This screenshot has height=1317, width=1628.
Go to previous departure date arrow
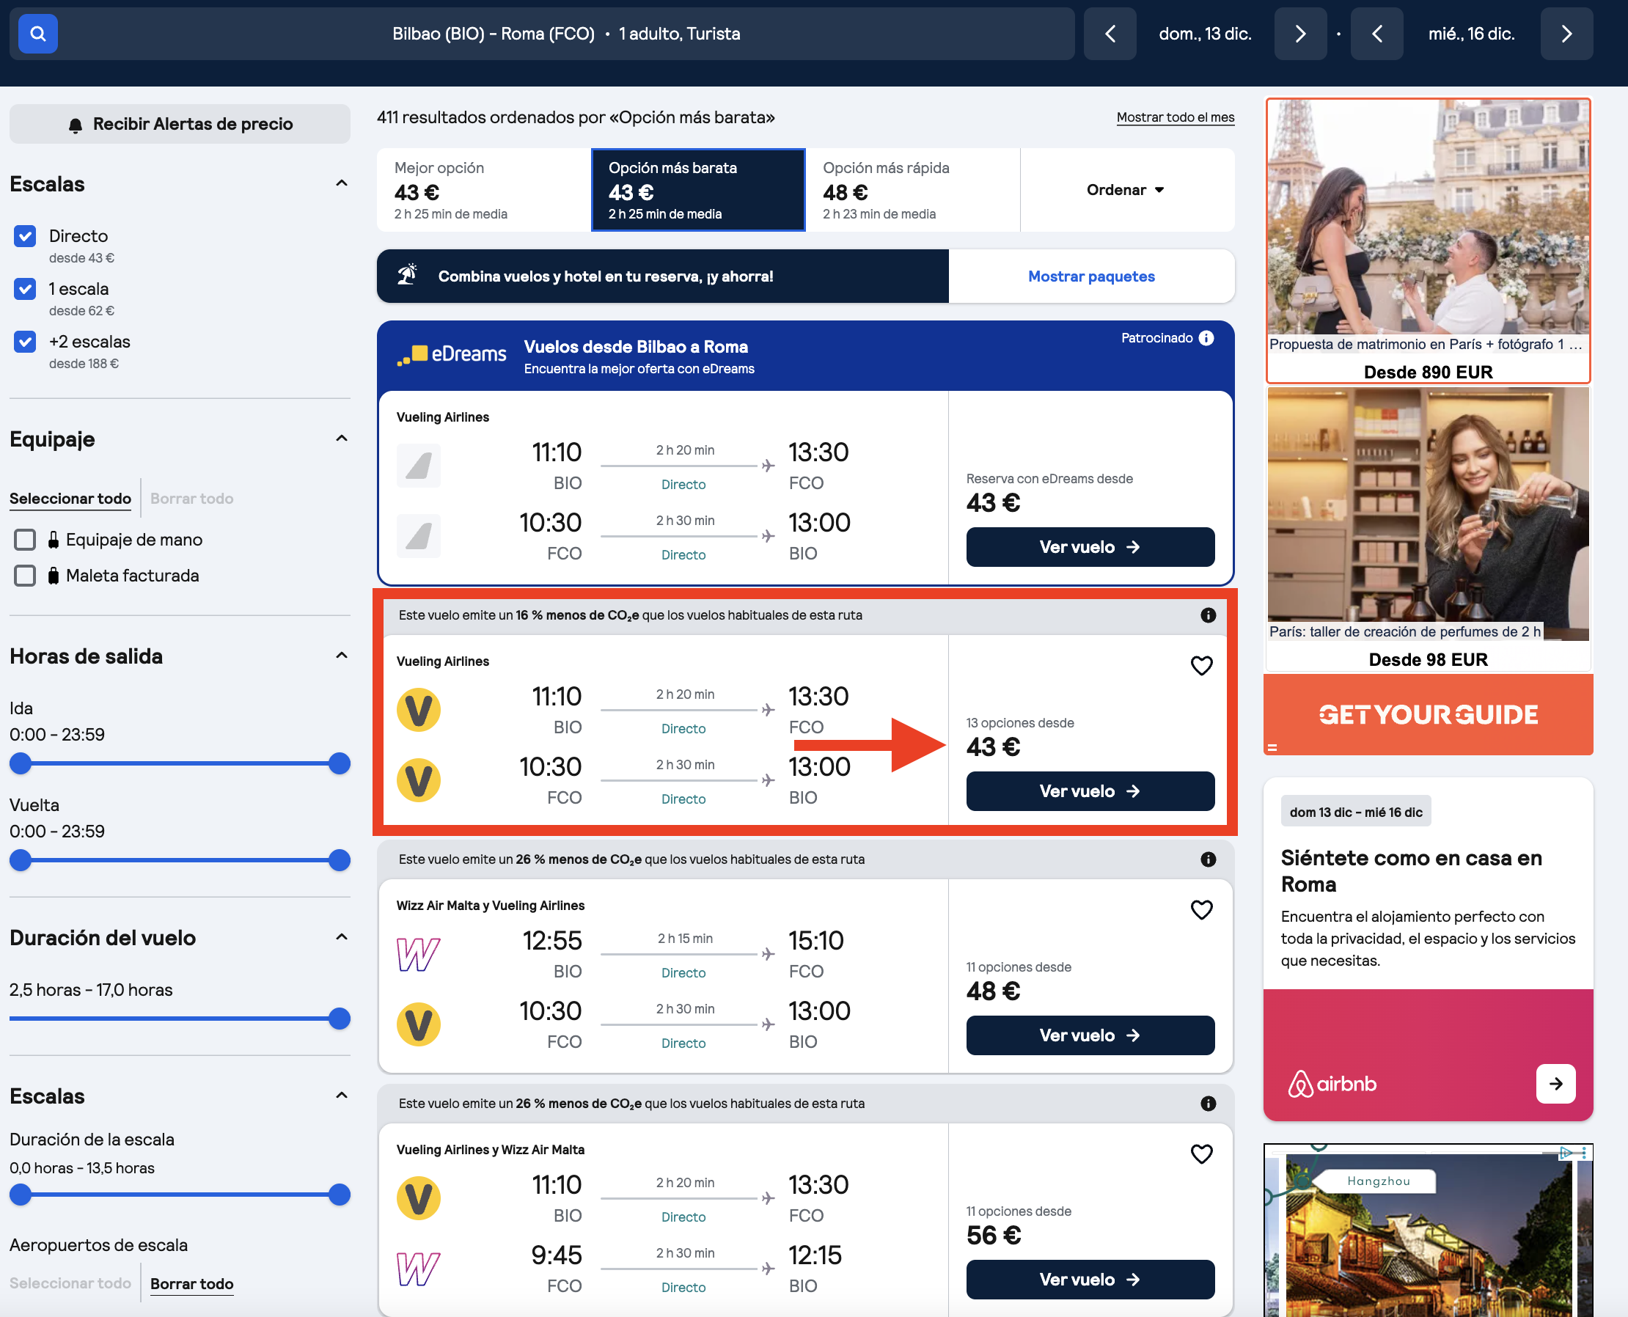click(x=1110, y=34)
